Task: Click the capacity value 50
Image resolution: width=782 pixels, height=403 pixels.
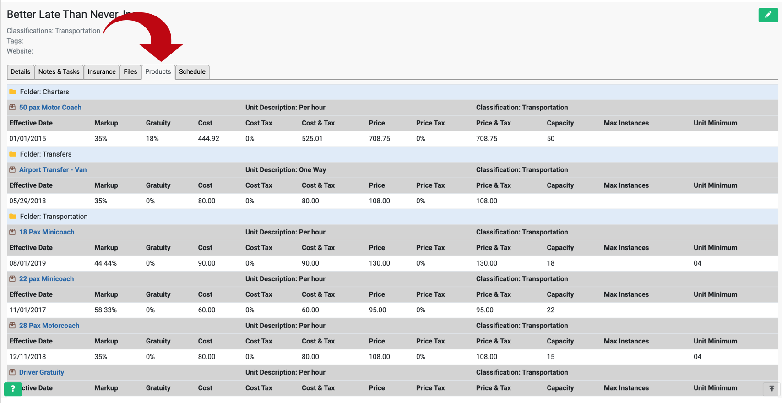Action: [x=551, y=138]
